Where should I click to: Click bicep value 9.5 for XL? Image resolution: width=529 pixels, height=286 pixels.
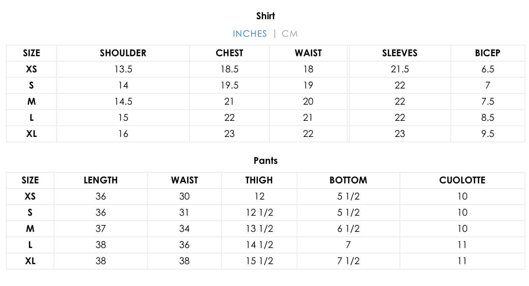point(488,134)
